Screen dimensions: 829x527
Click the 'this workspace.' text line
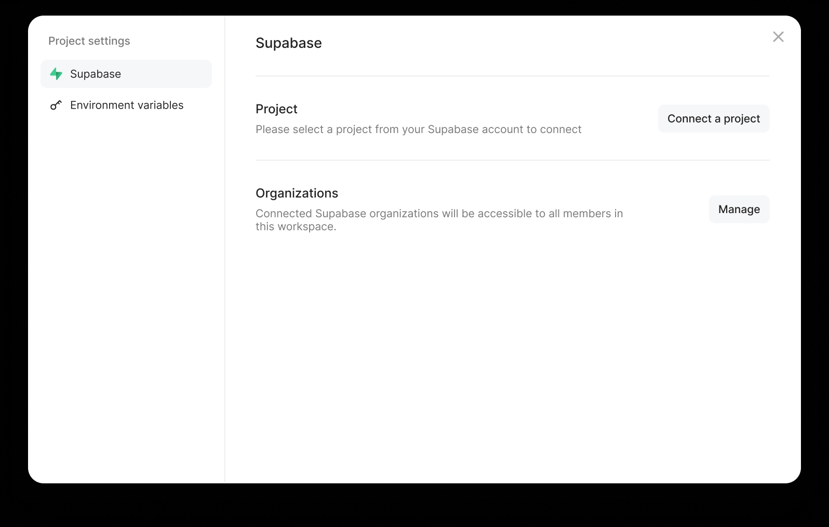pyautogui.click(x=296, y=227)
